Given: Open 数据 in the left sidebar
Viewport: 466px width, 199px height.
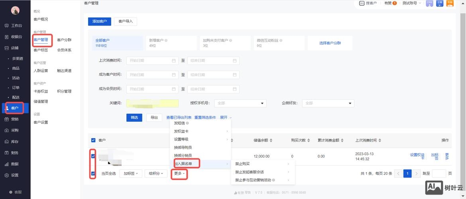Looking at the screenshot, I should 12,164.
